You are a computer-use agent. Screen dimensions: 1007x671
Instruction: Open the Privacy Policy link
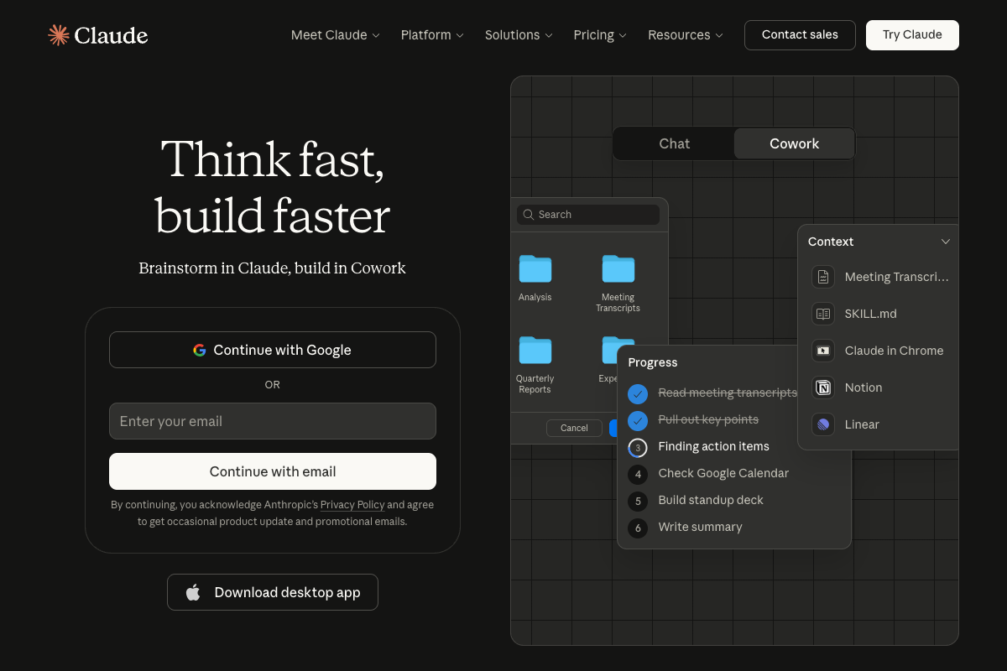[x=352, y=505]
